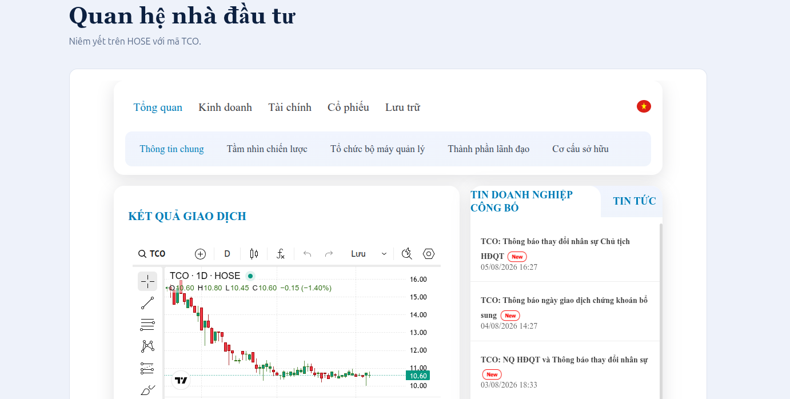Open the Tài chính tab
The image size is (790, 399).
[x=290, y=107]
